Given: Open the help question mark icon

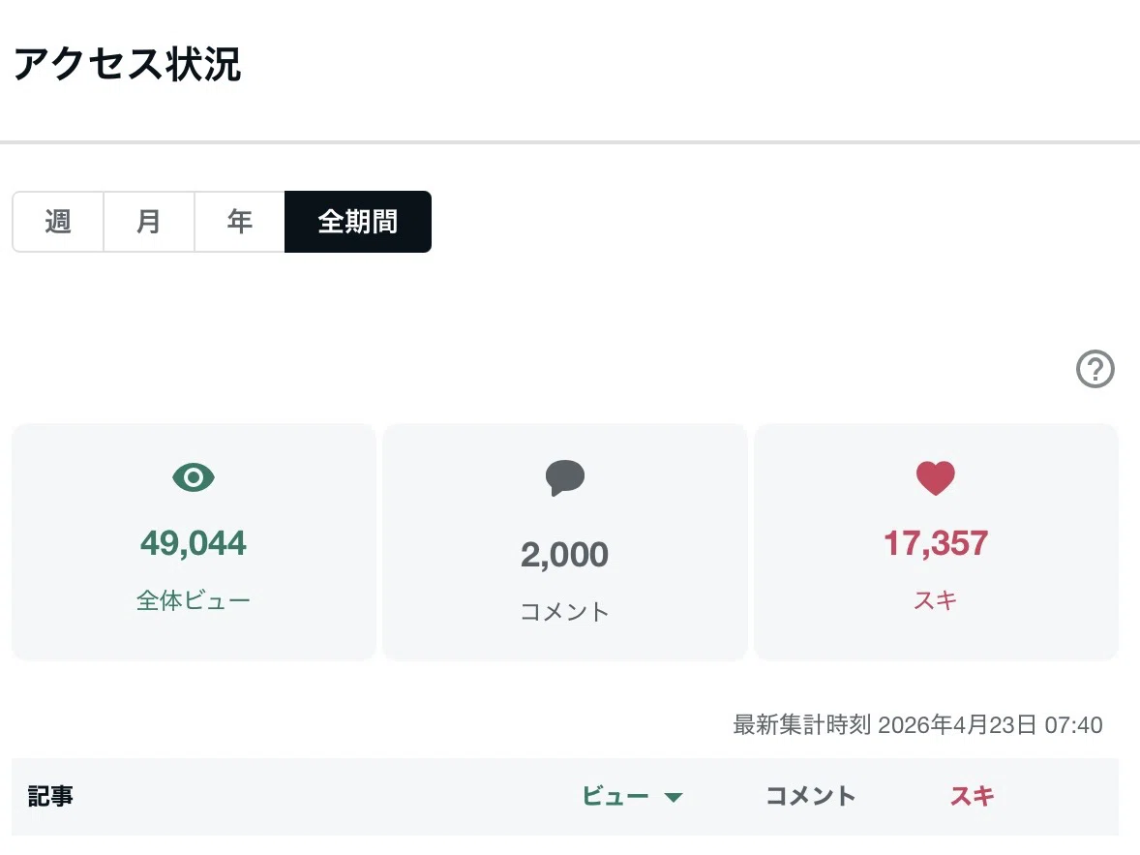Looking at the screenshot, I should 1095,369.
